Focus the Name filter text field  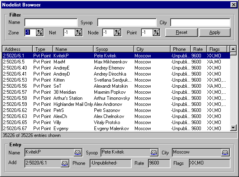click(51, 23)
